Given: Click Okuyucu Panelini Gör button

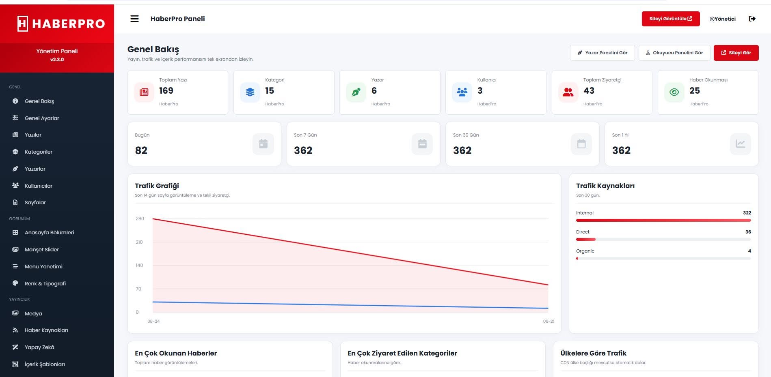Looking at the screenshot, I should pyautogui.click(x=674, y=53).
